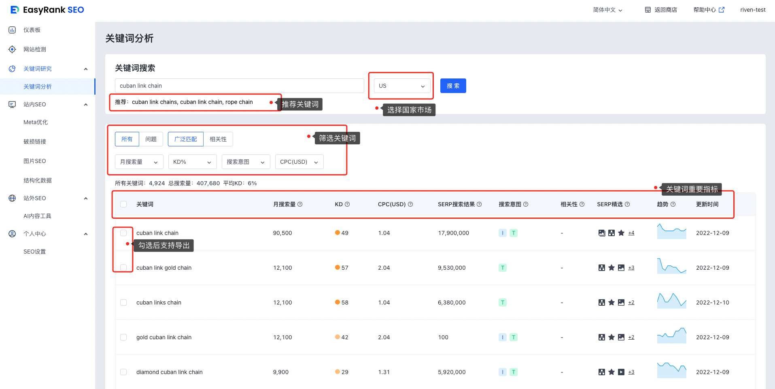Click the keyword search input field
The height and width of the screenshot is (389, 775).
pyautogui.click(x=240, y=86)
